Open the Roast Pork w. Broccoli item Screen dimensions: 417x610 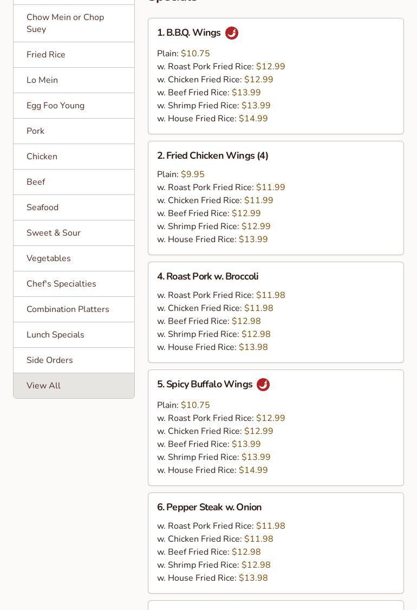(208, 277)
